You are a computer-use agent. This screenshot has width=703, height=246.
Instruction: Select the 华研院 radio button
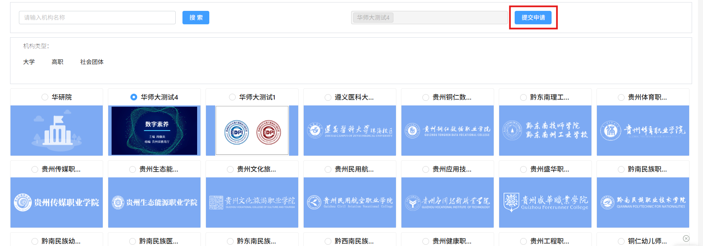(45, 97)
